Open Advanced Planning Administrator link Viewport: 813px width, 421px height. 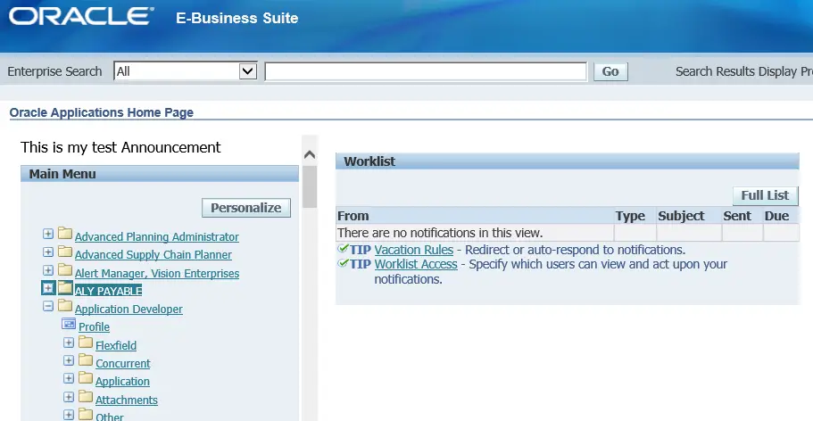click(x=156, y=237)
